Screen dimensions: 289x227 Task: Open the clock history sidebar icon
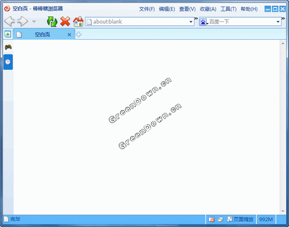[8, 62]
